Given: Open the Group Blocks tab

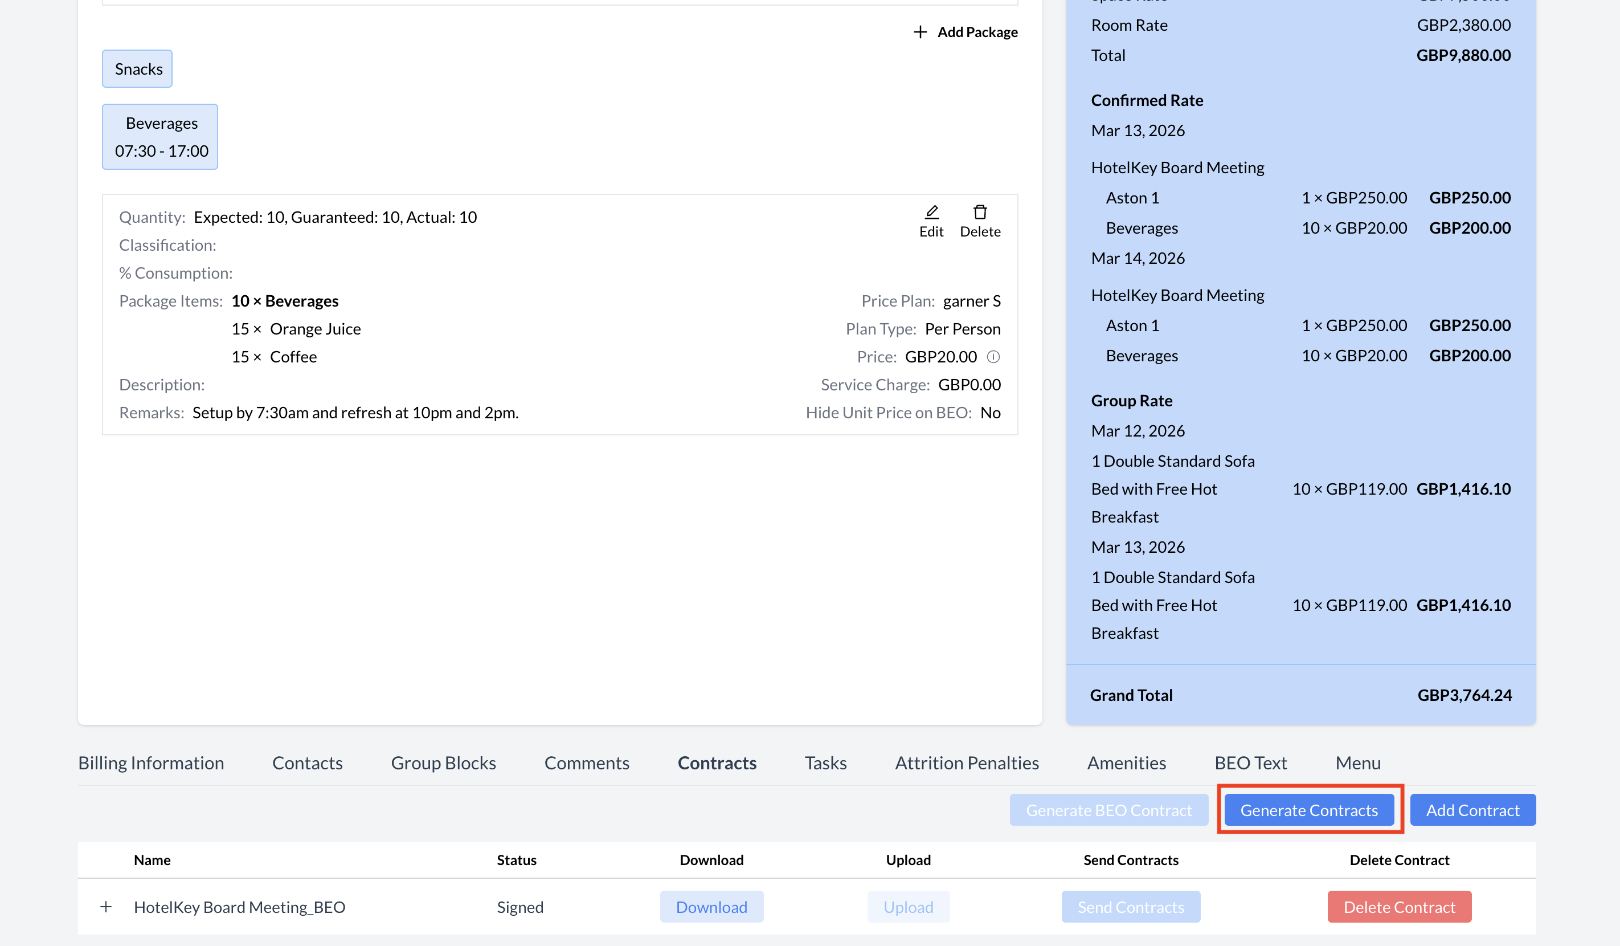Looking at the screenshot, I should (x=443, y=762).
